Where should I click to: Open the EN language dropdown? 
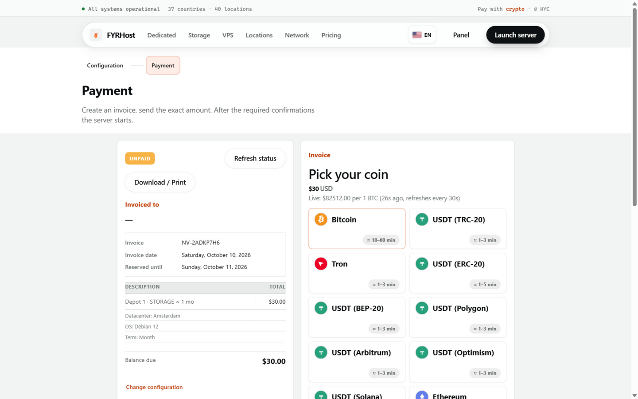(x=422, y=35)
